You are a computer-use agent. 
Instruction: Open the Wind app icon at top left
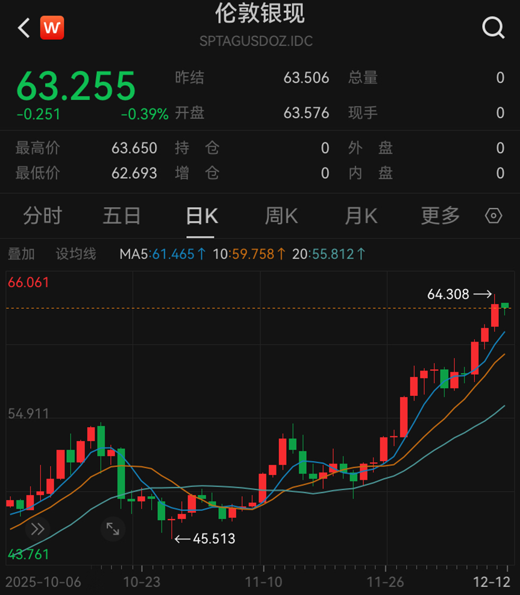(x=51, y=27)
